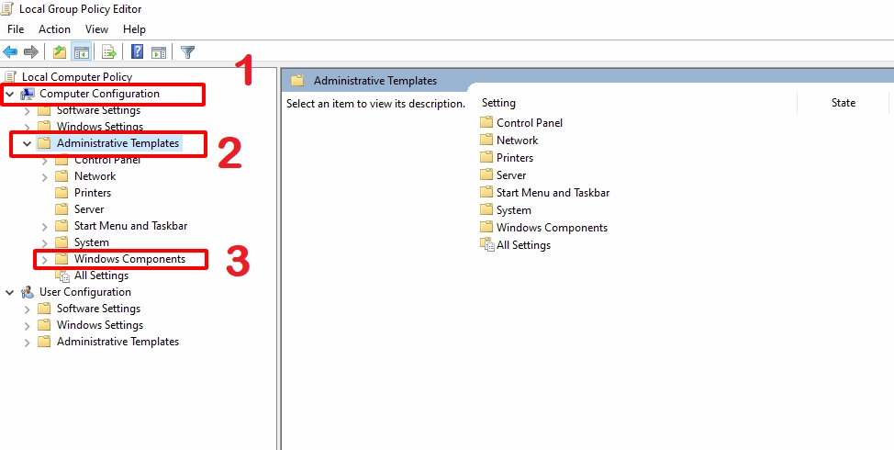Collapse the User Configuration node
This screenshot has height=450, width=894.
click(x=10, y=292)
